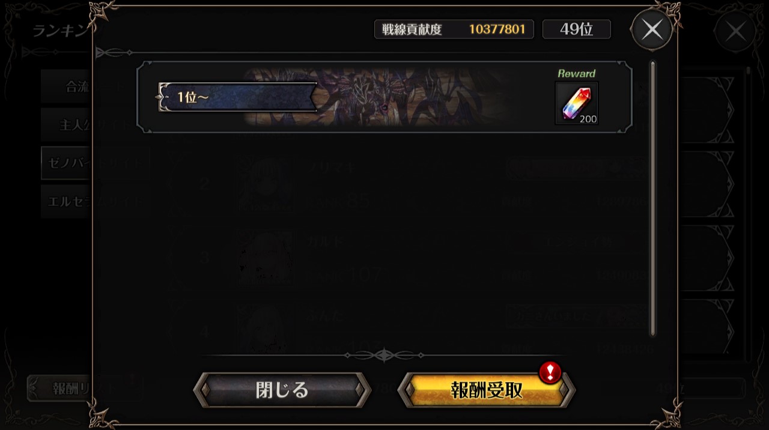Select the 主人公 tab in sidebar

67,124
